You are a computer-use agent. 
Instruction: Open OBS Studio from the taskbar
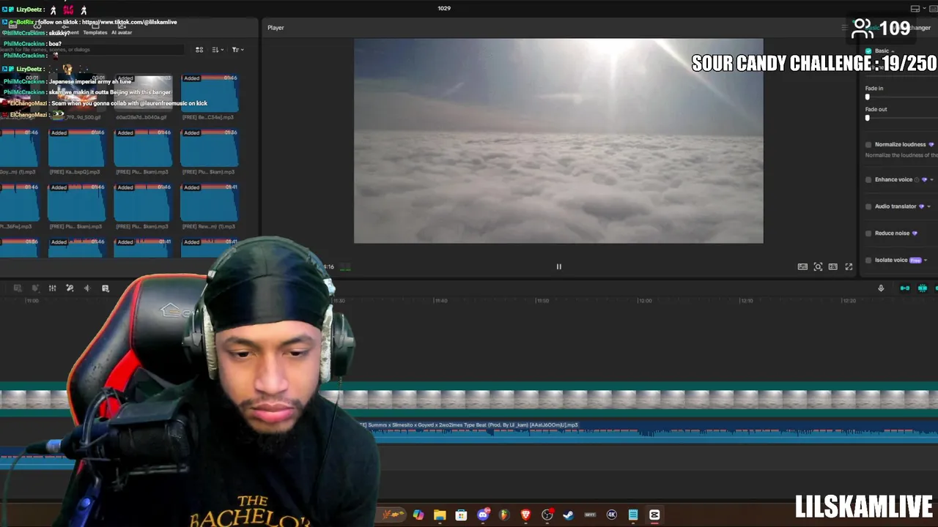(547, 515)
